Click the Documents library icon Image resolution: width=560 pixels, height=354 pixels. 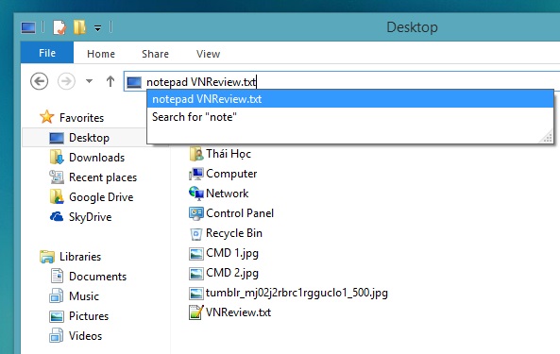[57, 276]
